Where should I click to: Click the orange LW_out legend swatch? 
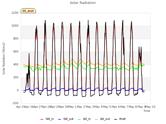tap(96, 119)
